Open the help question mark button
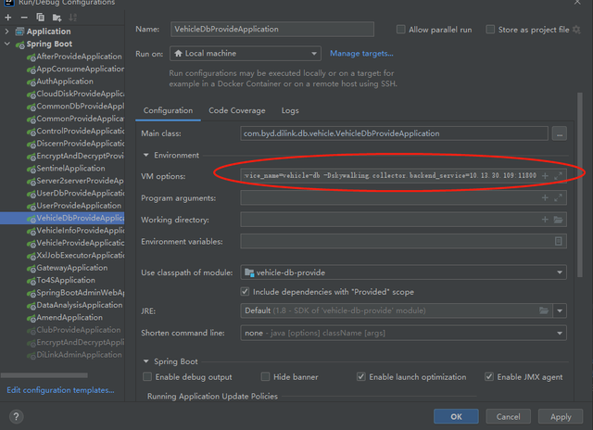593x430 pixels. (x=16, y=417)
